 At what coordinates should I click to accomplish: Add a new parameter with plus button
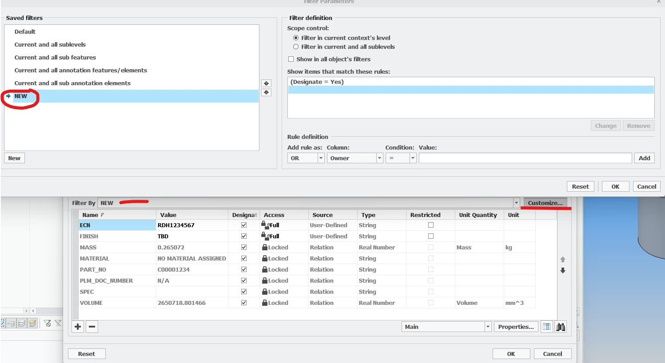pyautogui.click(x=78, y=327)
